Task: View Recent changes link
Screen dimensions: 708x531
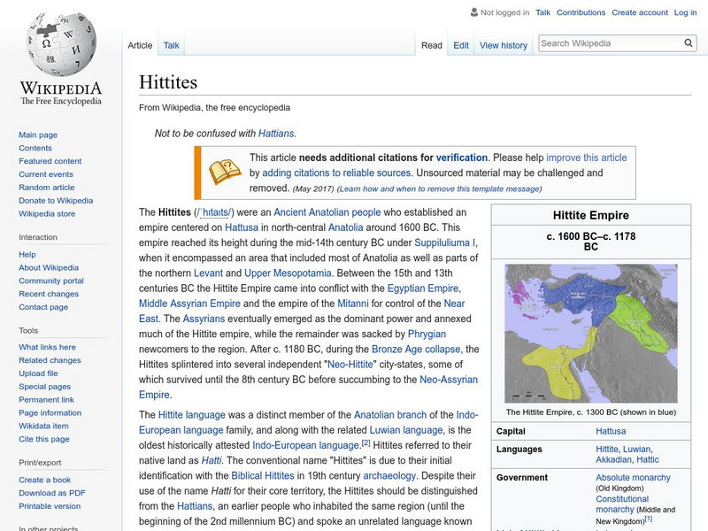Action: (49, 294)
